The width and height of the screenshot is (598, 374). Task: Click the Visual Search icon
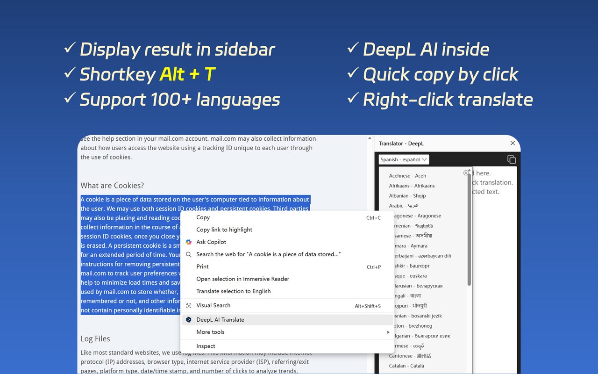188,305
